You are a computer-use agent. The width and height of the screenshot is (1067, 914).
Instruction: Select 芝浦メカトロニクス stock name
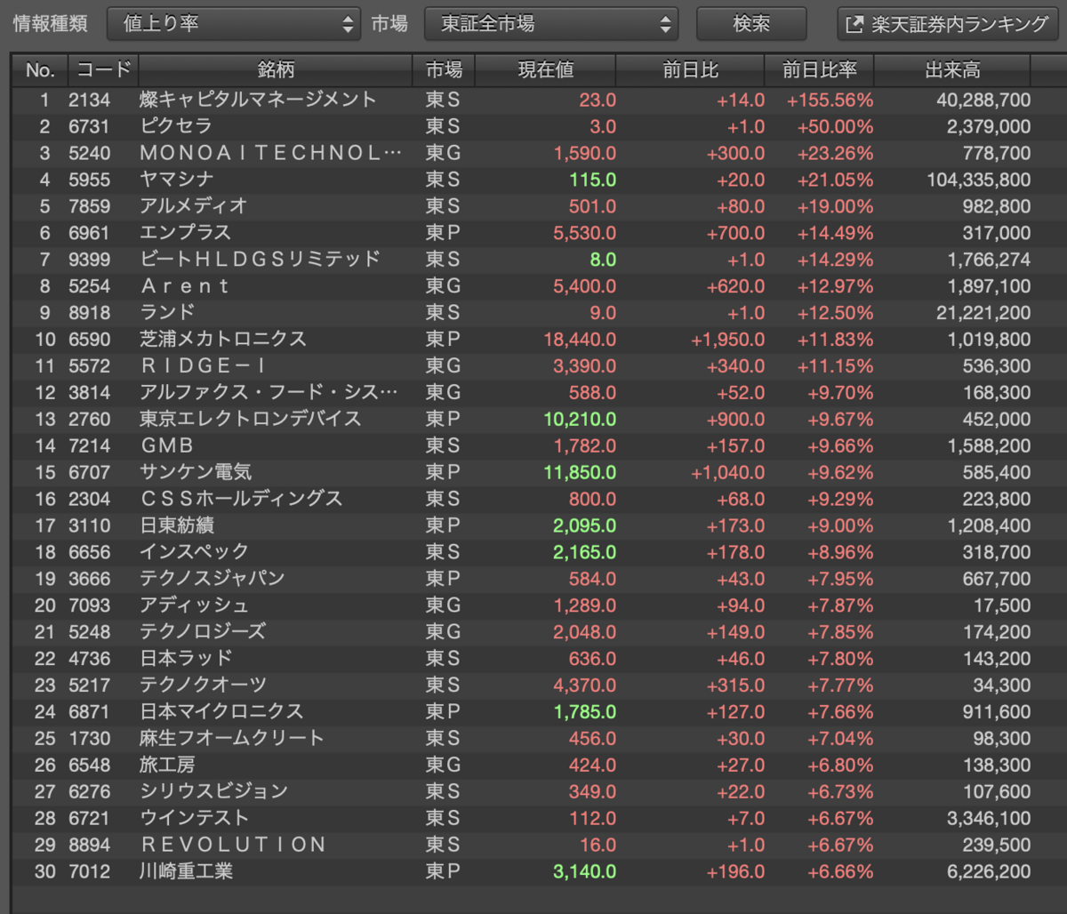tap(223, 340)
